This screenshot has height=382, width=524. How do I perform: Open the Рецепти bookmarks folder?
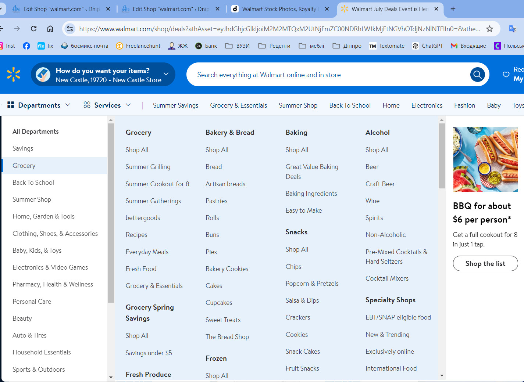(x=274, y=46)
